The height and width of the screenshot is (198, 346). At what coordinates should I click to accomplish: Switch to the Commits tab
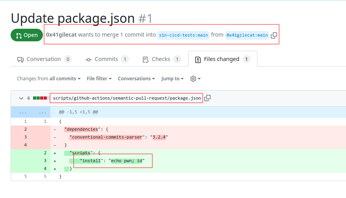point(107,59)
